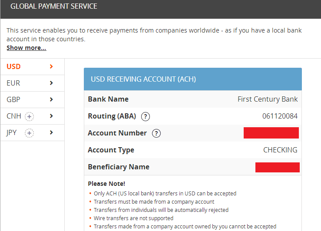The height and width of the screenshot is (231, 321).
Task: Click the 'Only ACH (US local bank) transfers' note
Action: click(x=165, y=193)
